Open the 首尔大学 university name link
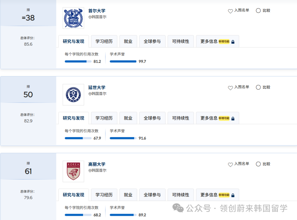Viewport: 297px width, 220px height. (x=97, y=11)
